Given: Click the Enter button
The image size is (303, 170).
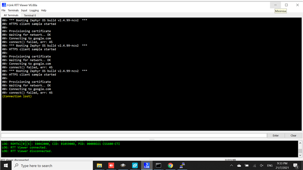Looking at the screenshot, I should point(276,136).
